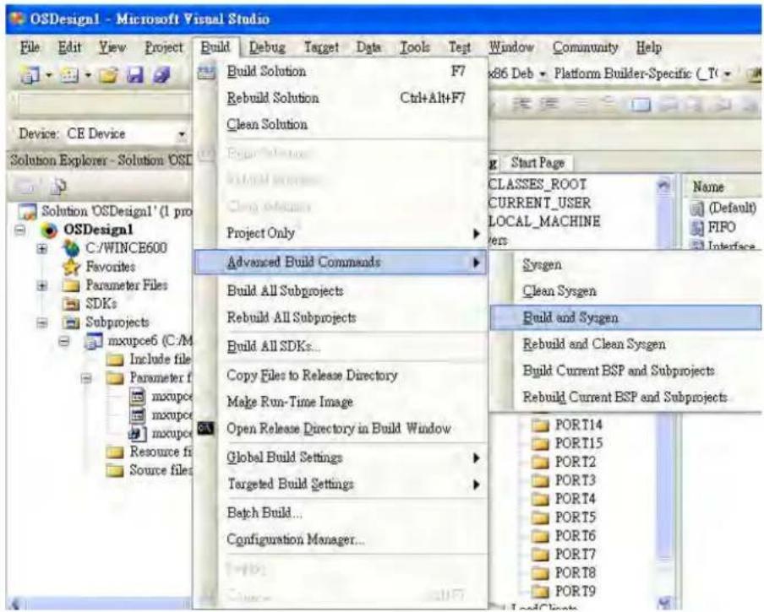Click the Add New Item toolbar icon

(x=69, y=75)
